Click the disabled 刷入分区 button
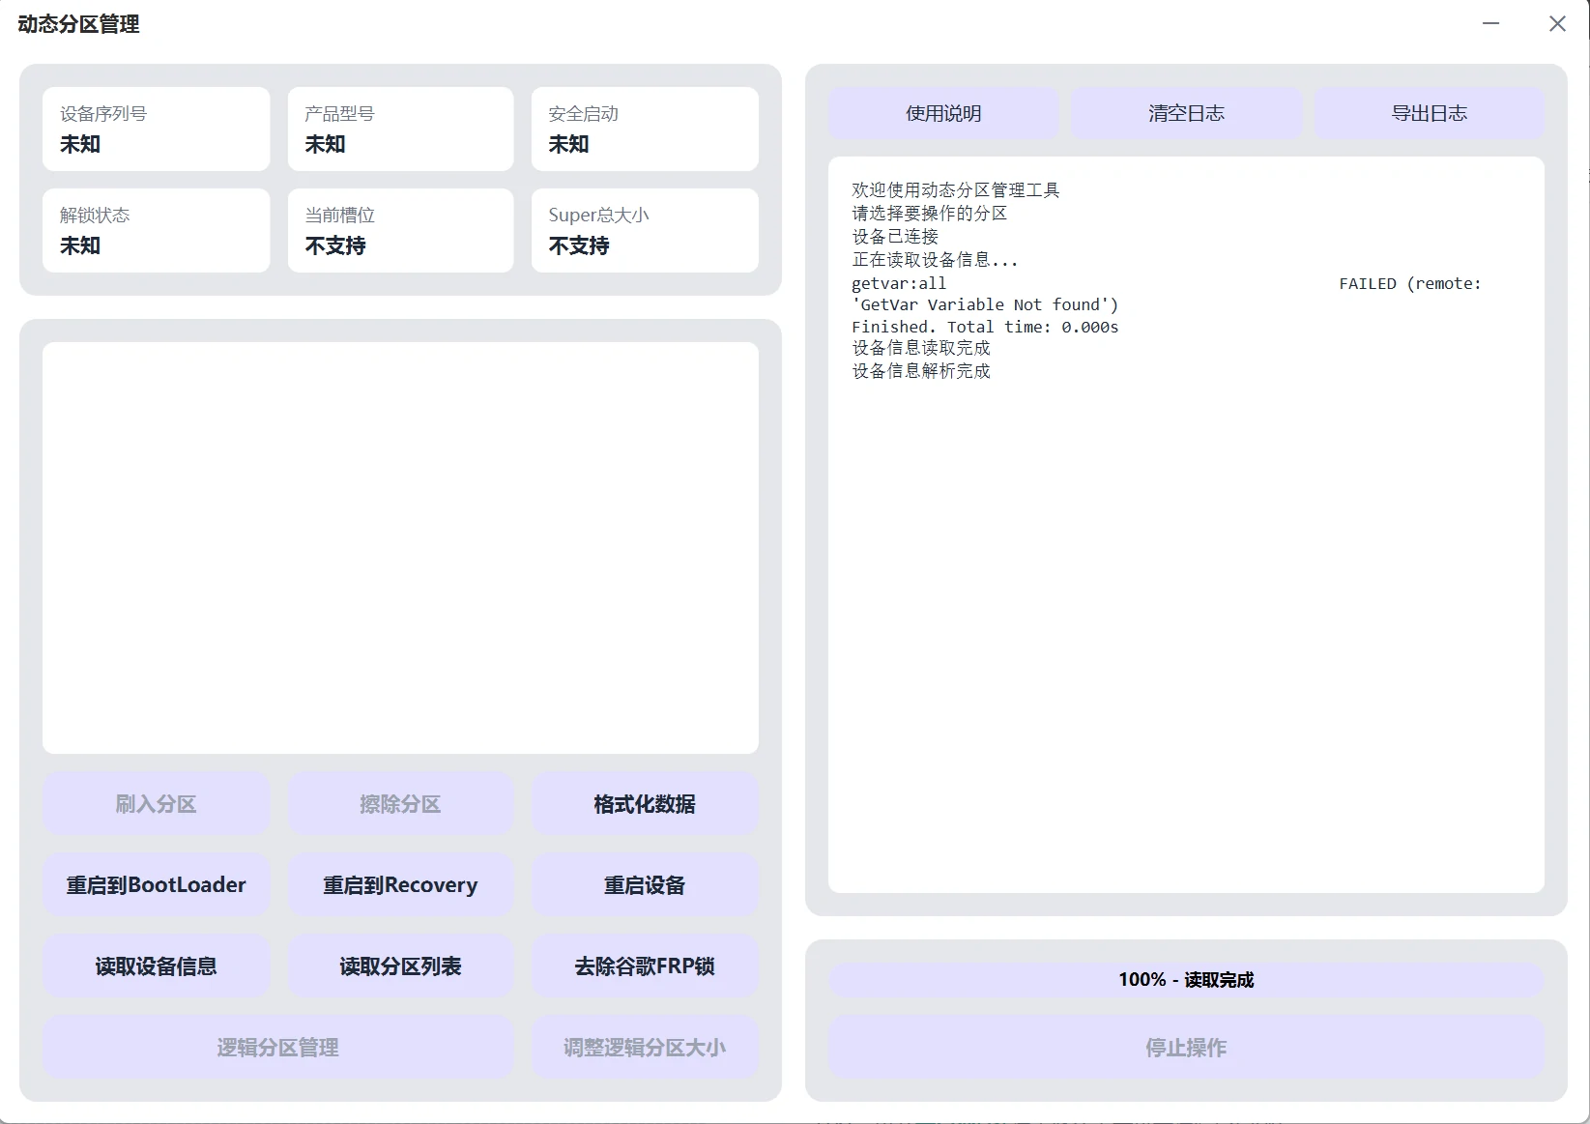The image size is (1590, 1124). tap(156, 804)
